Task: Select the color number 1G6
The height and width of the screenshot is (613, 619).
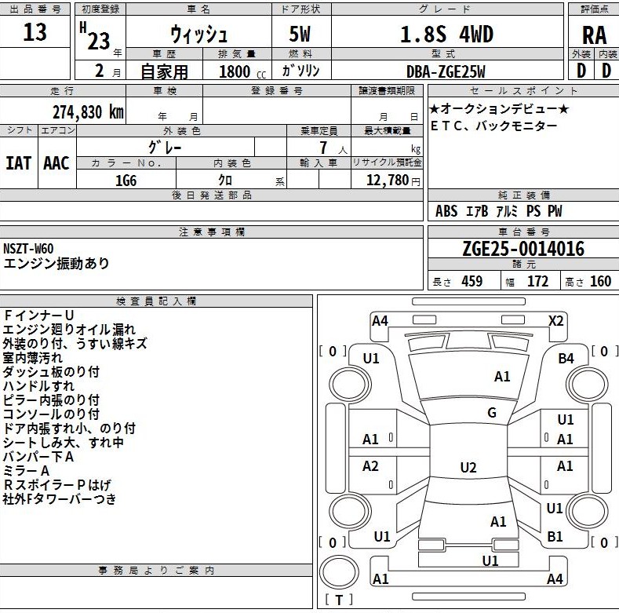Action: pos(126,181)
